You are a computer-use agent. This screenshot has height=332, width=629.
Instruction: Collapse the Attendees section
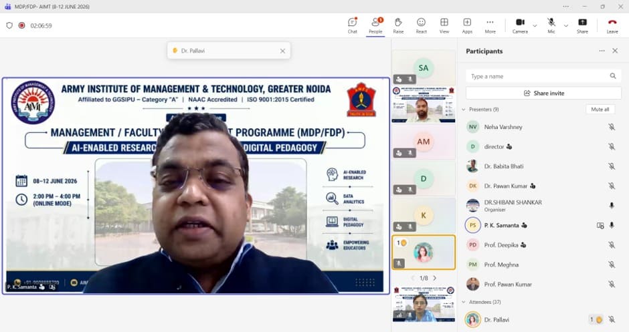tap(464, 302)
